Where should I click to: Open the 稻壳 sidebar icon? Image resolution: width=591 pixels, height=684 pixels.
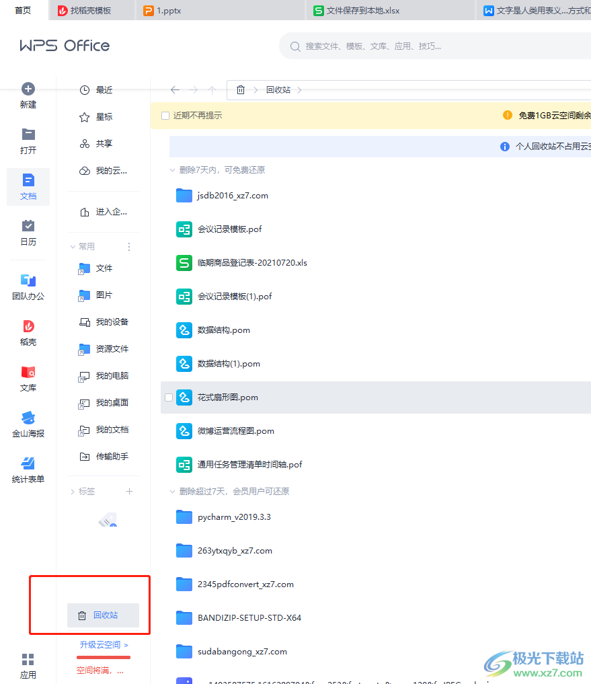click(x=28, y=326)
